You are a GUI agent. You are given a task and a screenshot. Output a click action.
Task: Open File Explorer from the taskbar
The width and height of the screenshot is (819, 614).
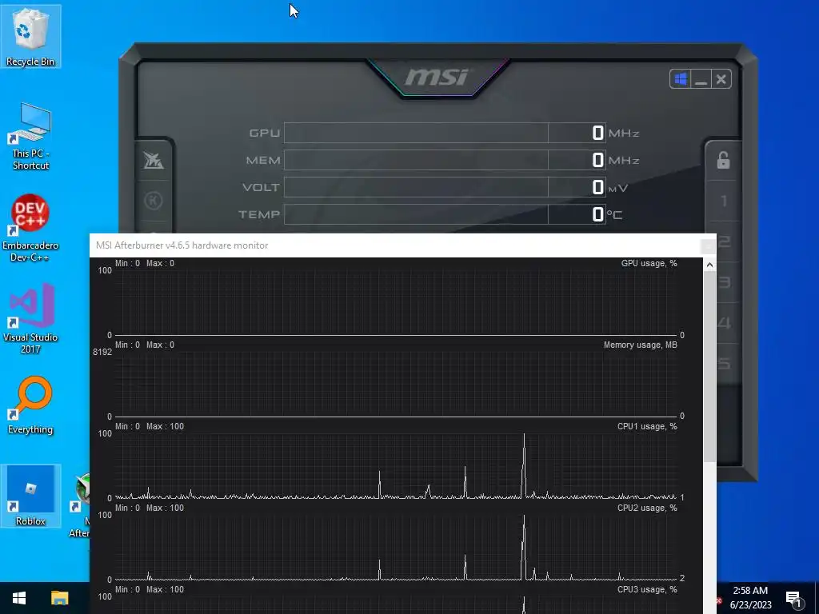[59, 598]
